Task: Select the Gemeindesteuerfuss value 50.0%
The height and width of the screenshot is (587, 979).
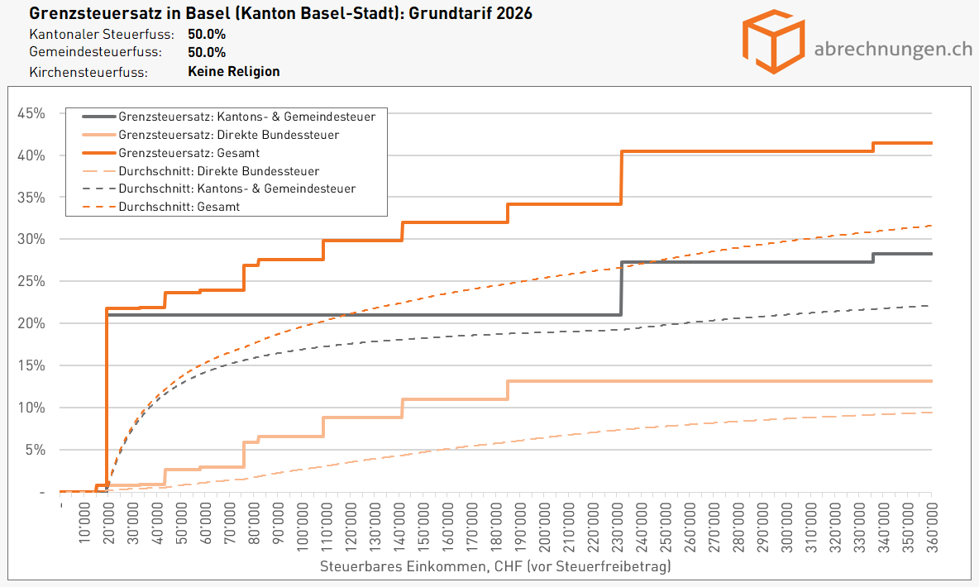Action: coord(207,52)
